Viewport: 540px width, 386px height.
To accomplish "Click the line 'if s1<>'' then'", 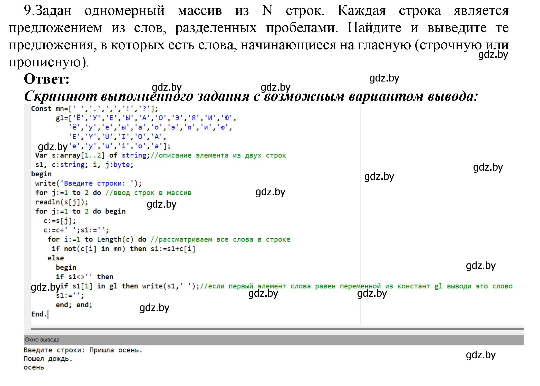I will 84,277.
